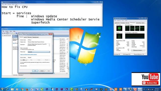161x91 pixels.
Task: Click the green C icon on taskbar
Action: (71, 89)
